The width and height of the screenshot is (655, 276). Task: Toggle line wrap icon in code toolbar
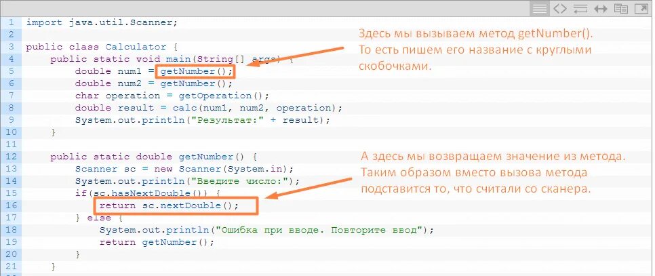(580, 9)
